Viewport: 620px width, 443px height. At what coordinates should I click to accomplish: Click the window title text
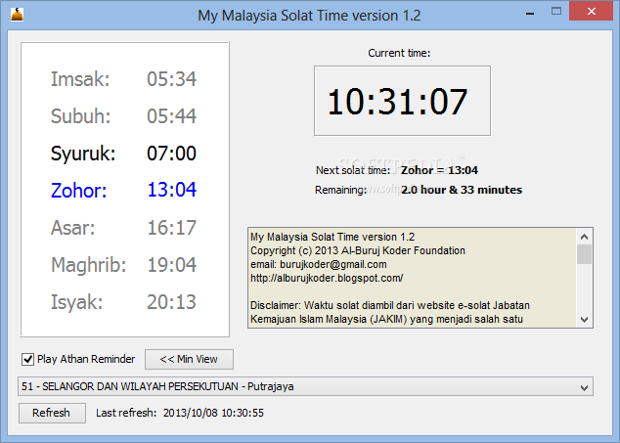(309, 16)
